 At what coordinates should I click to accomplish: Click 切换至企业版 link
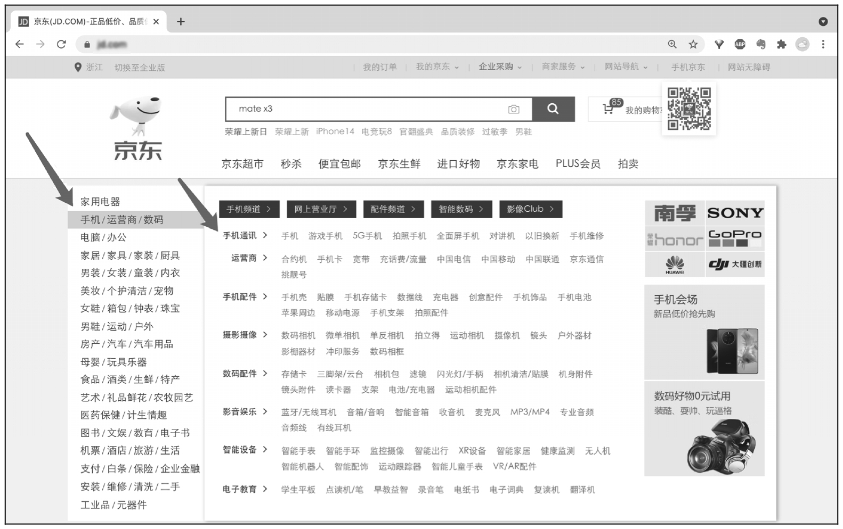[x=140, y=68]
